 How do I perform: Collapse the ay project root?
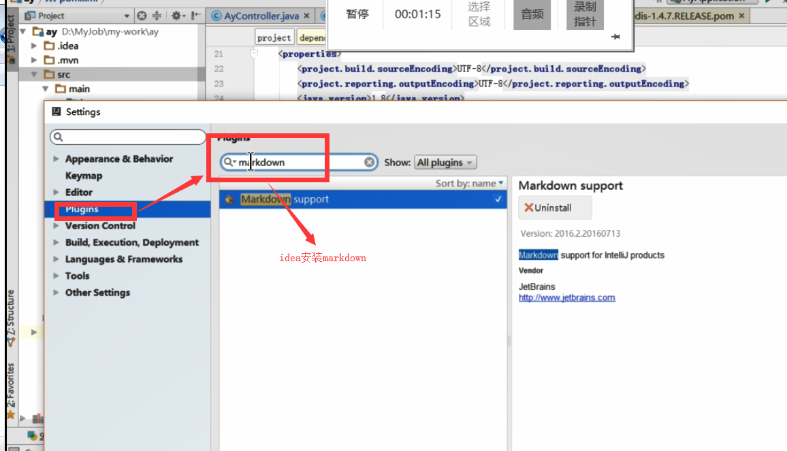22,31
